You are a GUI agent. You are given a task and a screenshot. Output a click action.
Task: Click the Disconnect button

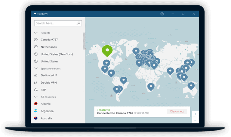pyautogui.click(x=177, y=111)
